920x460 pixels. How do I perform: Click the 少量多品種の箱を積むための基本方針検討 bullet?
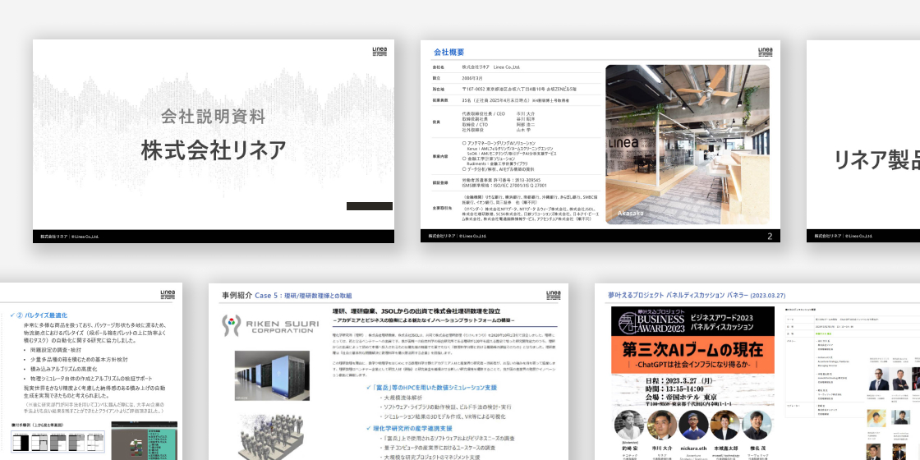point(79,360)
